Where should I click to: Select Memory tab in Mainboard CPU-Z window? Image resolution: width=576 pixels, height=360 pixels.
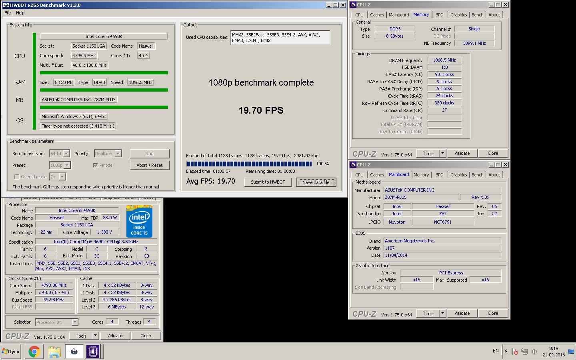click(x=421, y=175)
